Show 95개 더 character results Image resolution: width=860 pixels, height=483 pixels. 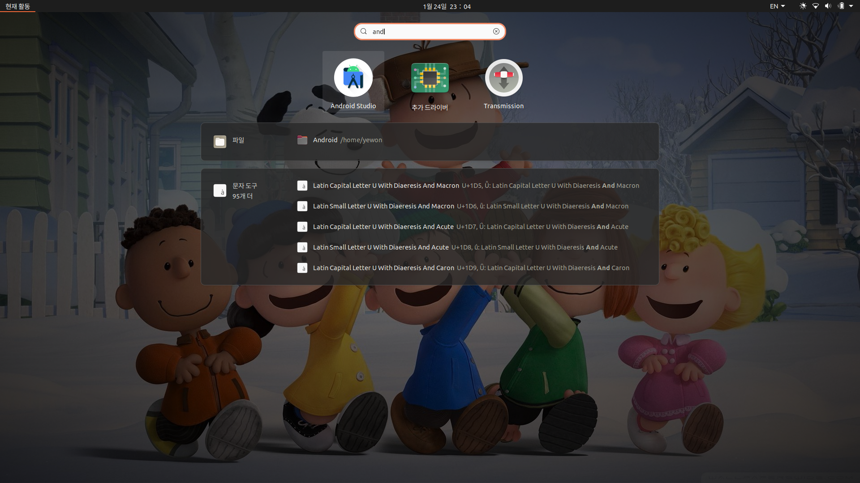click(242, 196)
